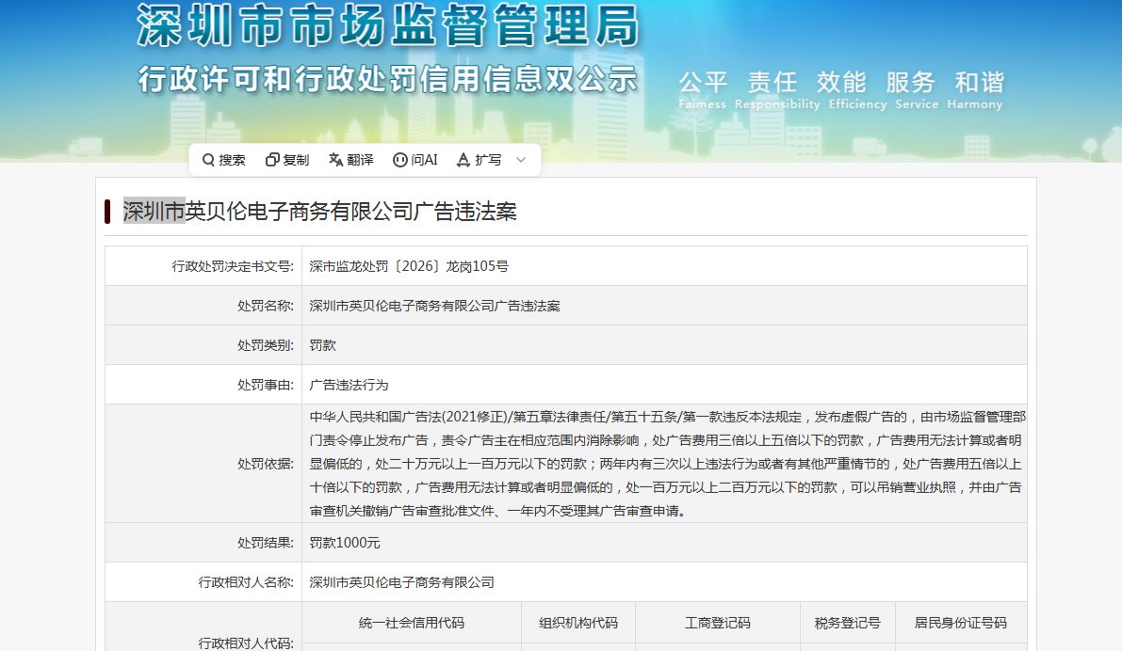Click the 服务 Service slogan text
This screenshot has width=1122, height=651.
[917, 90]
